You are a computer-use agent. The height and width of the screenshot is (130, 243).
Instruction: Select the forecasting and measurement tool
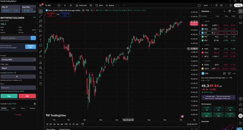(41, 31)
